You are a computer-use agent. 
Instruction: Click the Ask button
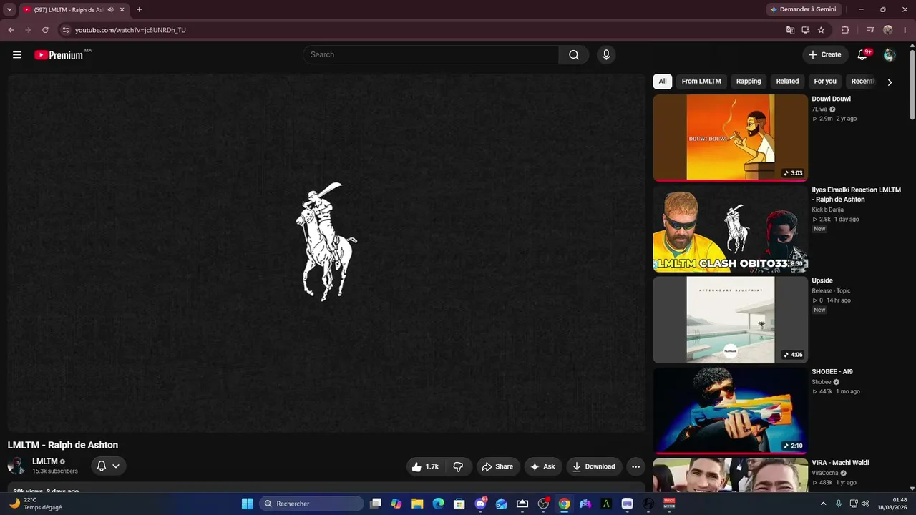coord(543,466)
